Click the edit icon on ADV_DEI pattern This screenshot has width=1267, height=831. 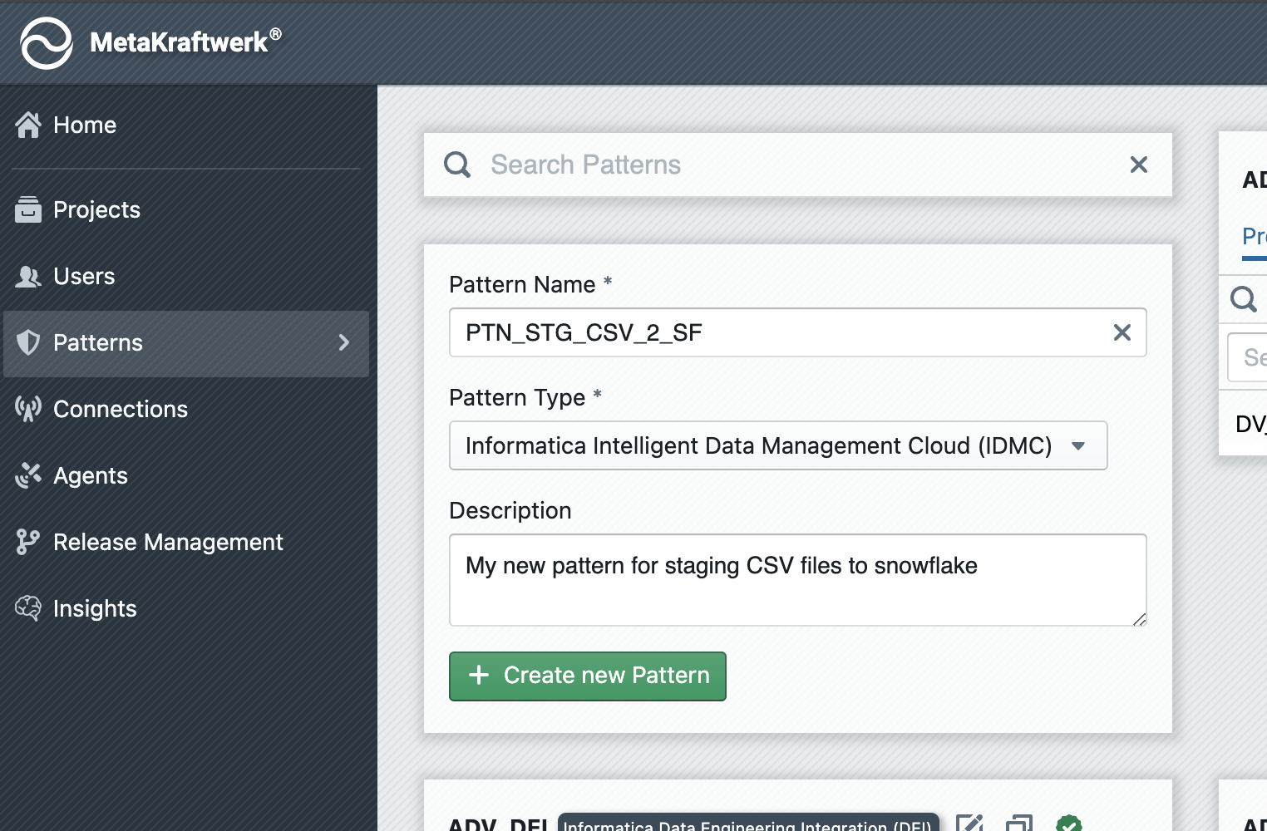[969, 824]
